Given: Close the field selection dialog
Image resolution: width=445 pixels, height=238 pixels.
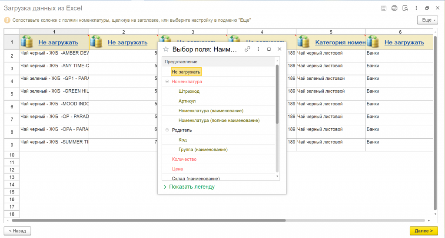Looking at the screenshot, I should (279, 49).
